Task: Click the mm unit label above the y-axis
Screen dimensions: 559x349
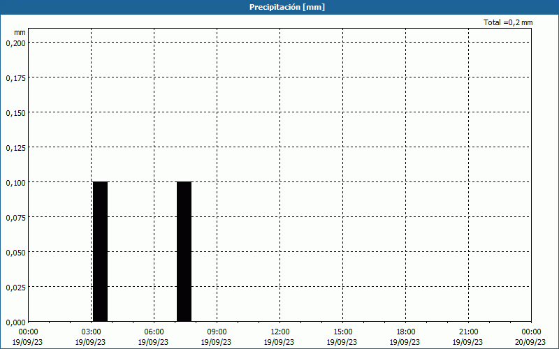Action: 20,32
